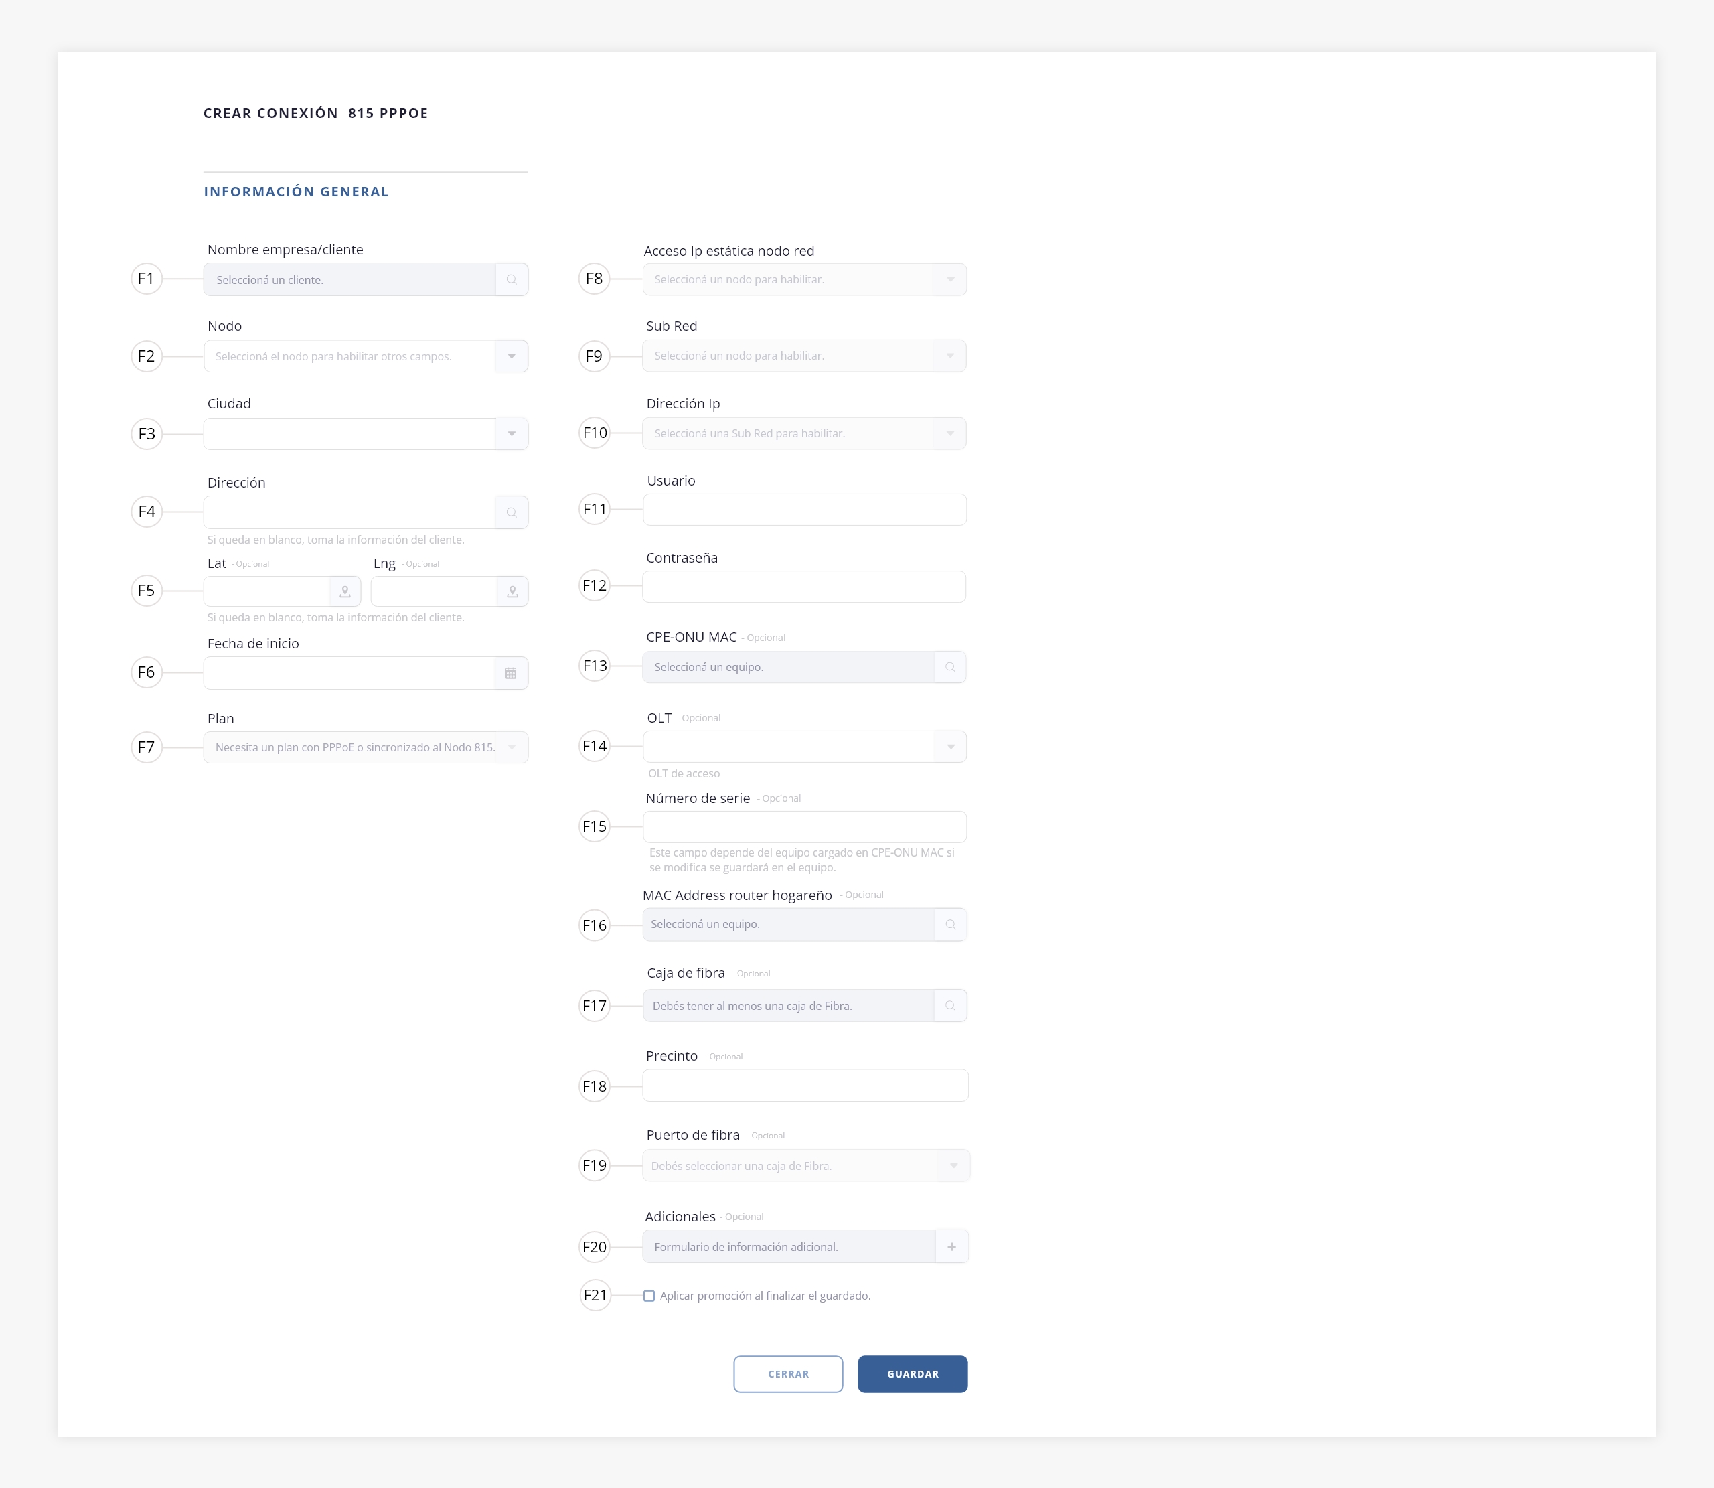Viewport: 1714px width, 1488px height.
Task: Expand the OLT dropdown
Action: [950, 747]
